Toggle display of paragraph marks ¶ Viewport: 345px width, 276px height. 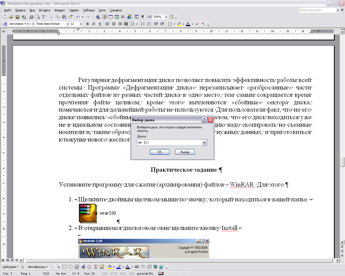[143, 17]
